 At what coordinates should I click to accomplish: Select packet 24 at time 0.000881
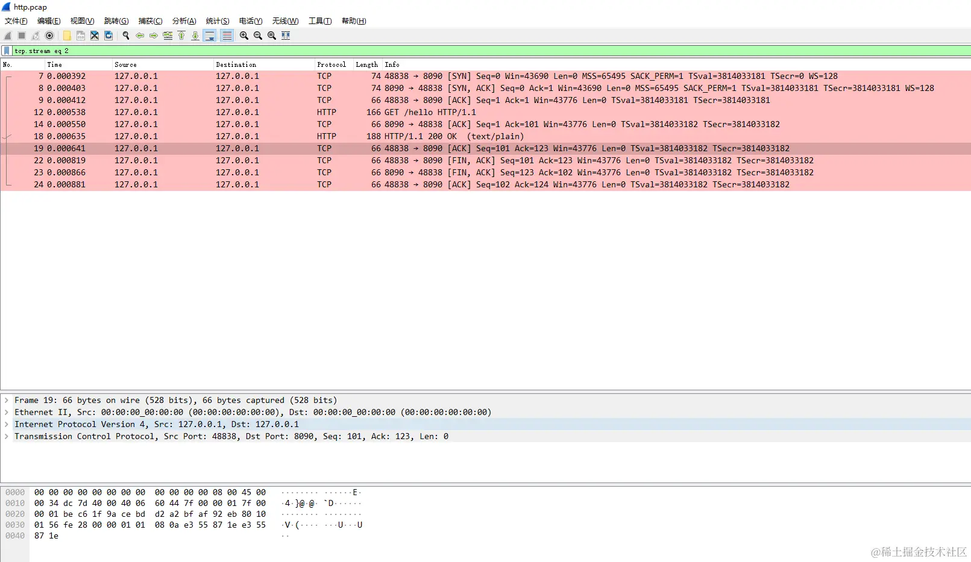pyautogui.click(x=485, y=185)
